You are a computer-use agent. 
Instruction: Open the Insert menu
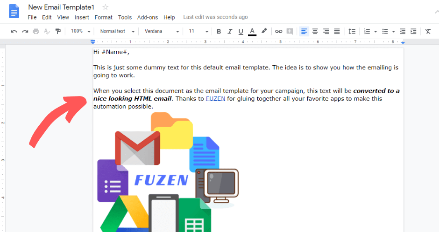coord(82,17)
